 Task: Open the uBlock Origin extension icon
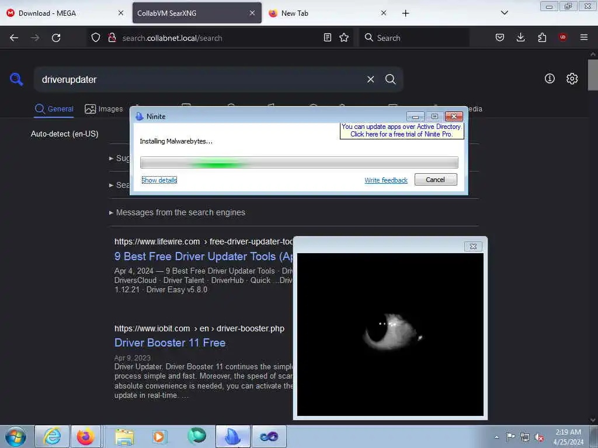click(562, 37)
